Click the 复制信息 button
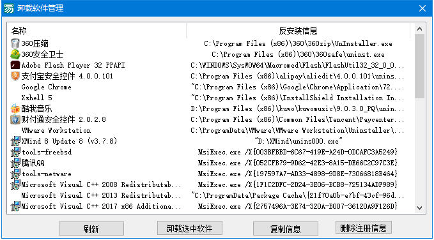Viewport: 434px width, 240px height. [x=285, y=229]
